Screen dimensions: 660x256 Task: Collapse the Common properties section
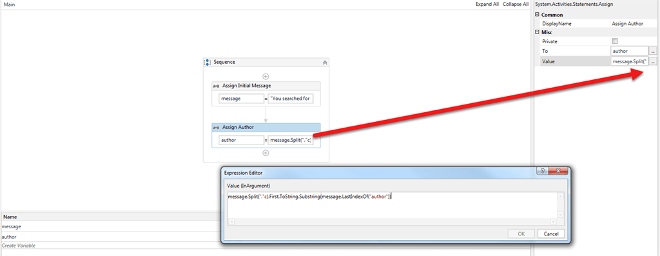click(537, 15)
